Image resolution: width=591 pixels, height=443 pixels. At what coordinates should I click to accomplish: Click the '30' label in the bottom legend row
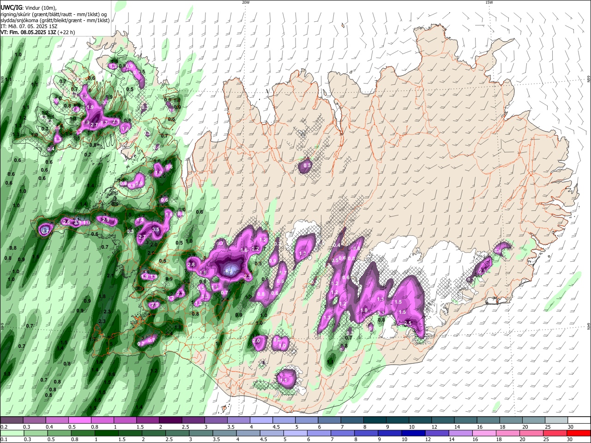(x=570, y=439)
